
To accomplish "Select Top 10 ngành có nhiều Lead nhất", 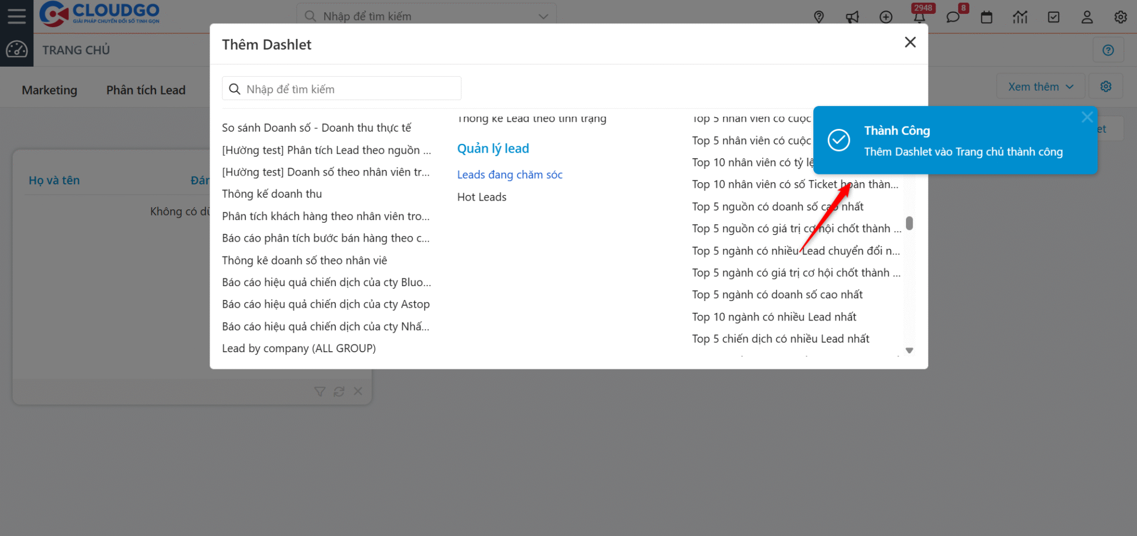I will click(x=774, y=317).
